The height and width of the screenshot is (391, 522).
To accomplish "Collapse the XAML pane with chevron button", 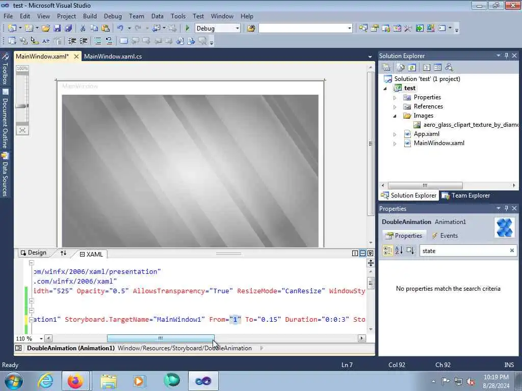I will 370,254.
